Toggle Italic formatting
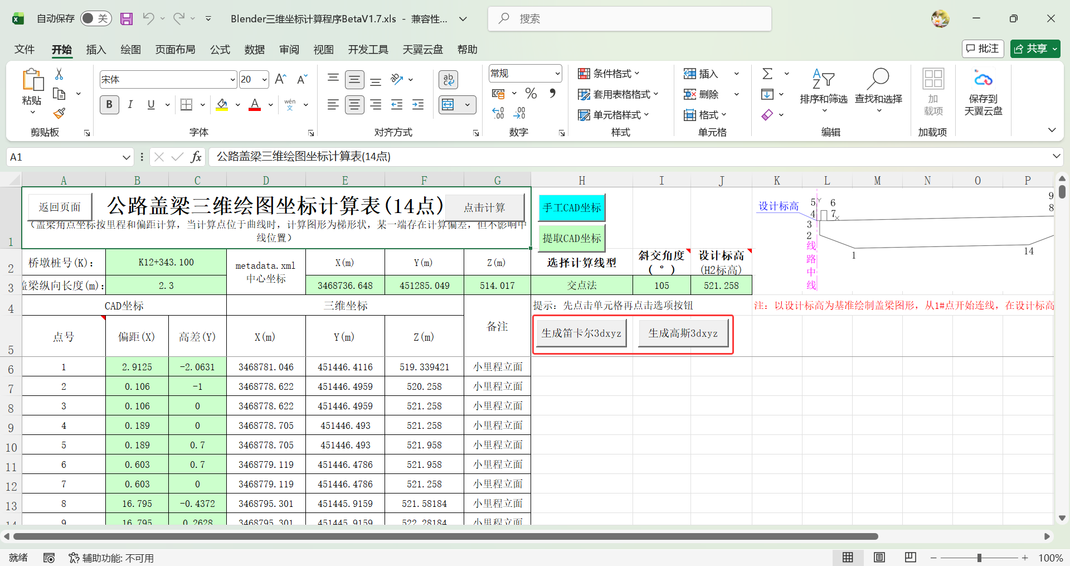Viewport: 1070px width, 566px height. [x=130, y=105]
